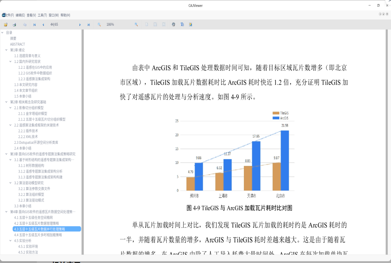
Task: Go to the previous page
Action: pyautogui.click(x=43, y=25)
